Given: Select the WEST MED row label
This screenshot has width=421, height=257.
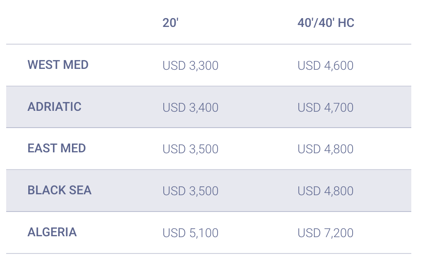Looking at the screenshot, I should [x=58, y=65].
